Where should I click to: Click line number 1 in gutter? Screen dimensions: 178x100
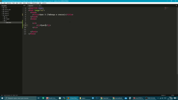pos(25,8)
